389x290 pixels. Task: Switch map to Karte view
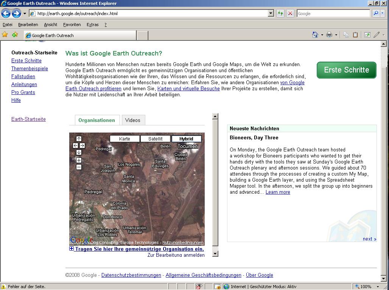[124, 139]
